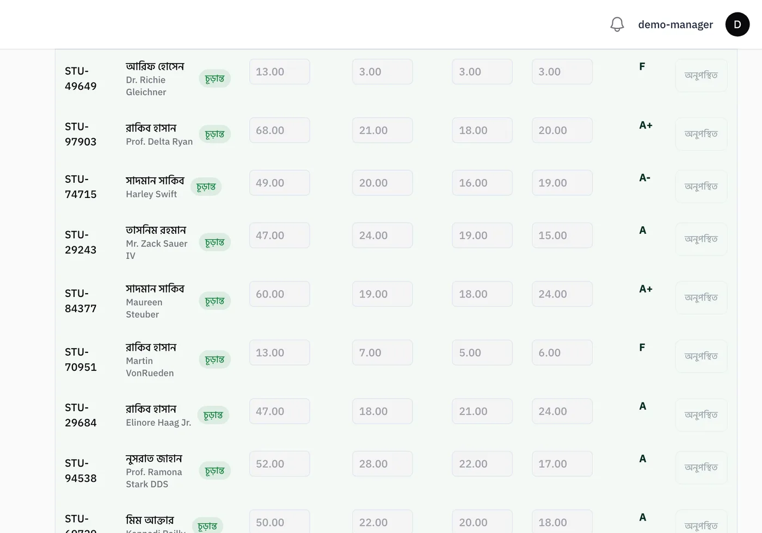This screenshot has width=762, height=533.
Task: Click the finalized status badge for Harley Swift
Action: [x=206, y=187]
